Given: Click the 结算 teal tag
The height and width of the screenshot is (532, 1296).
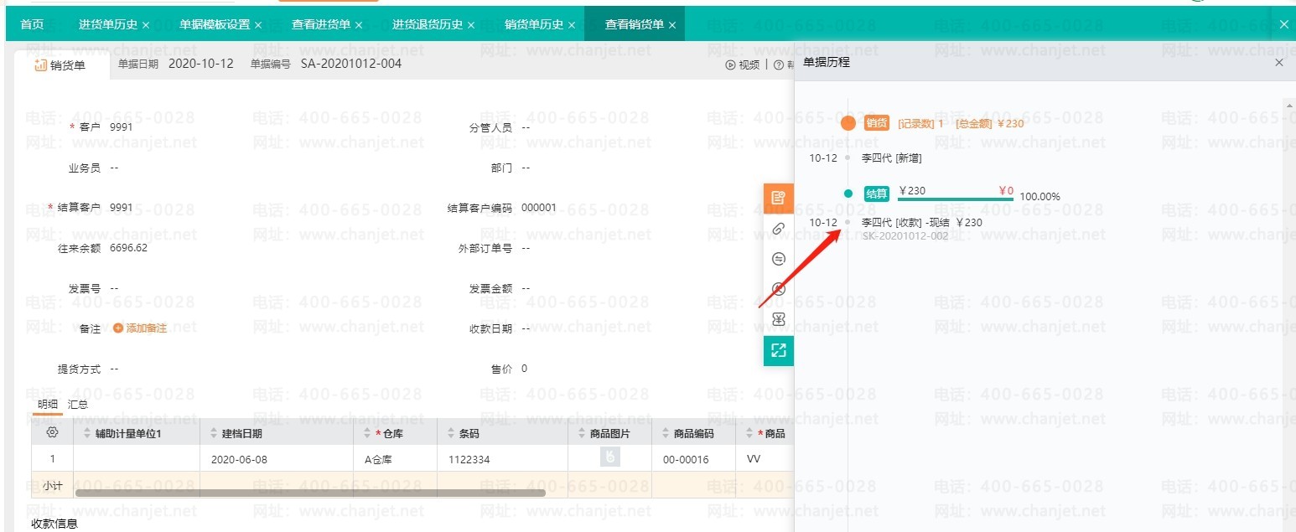Looking at the screenshot, I should [877, 194].
